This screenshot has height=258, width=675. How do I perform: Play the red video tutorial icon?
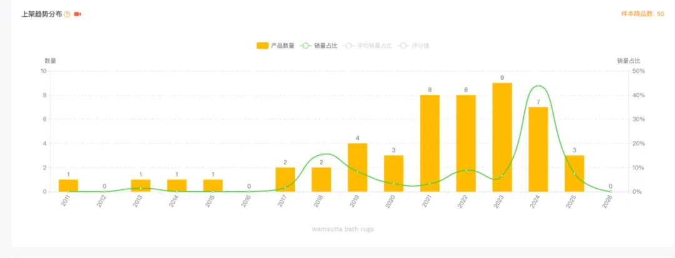(77, 14)
